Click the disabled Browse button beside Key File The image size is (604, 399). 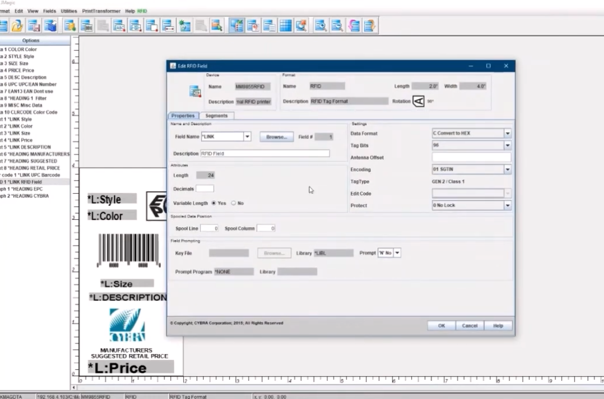[274, 253]
